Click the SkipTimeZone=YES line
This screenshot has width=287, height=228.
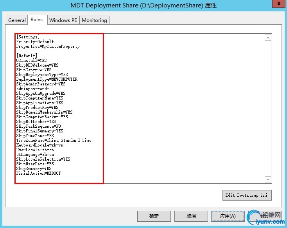[x=35, y=136]
